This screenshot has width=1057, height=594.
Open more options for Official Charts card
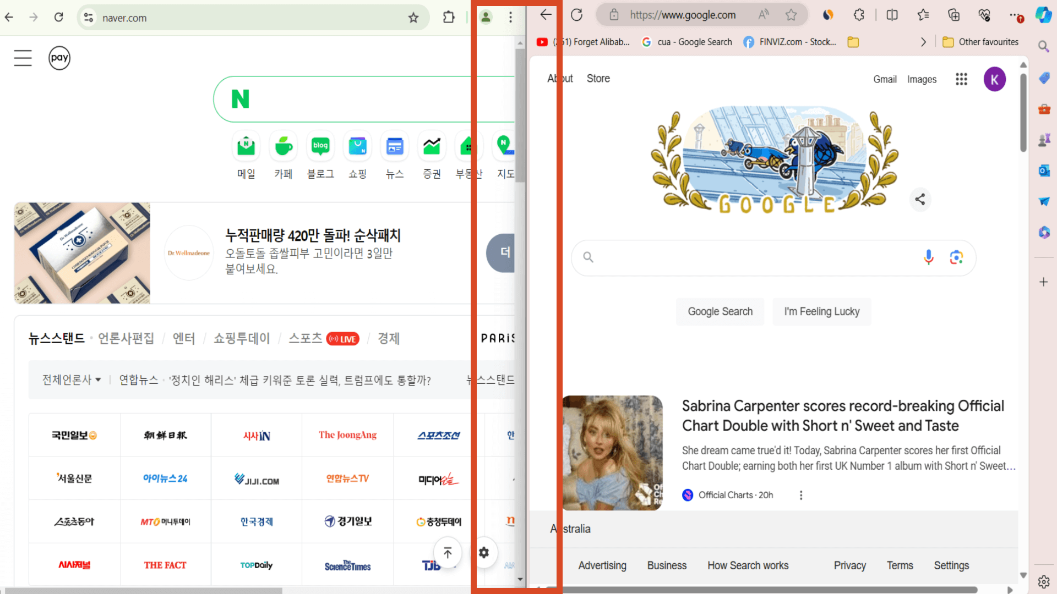801,495
